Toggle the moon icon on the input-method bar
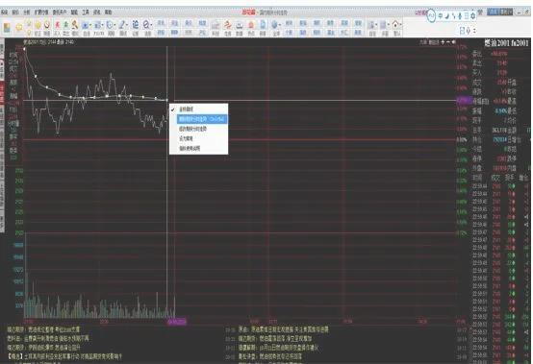533x364 pixels. point(447,16)
